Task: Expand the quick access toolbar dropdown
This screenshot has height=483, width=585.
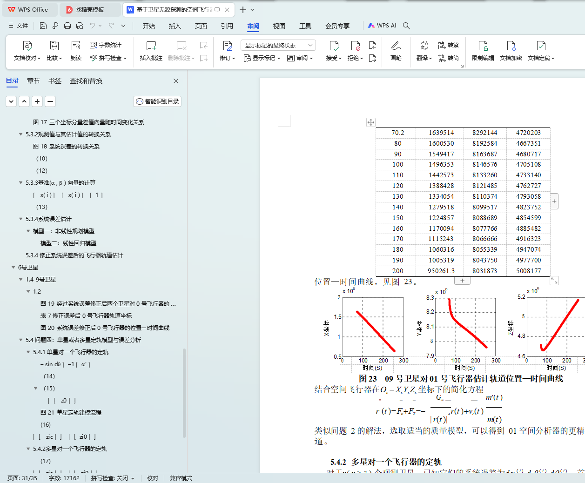Action: click(x=123, y=26)
